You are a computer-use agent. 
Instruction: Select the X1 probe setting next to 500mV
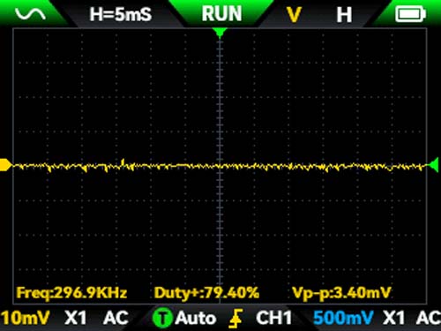[x=394, y=318]
